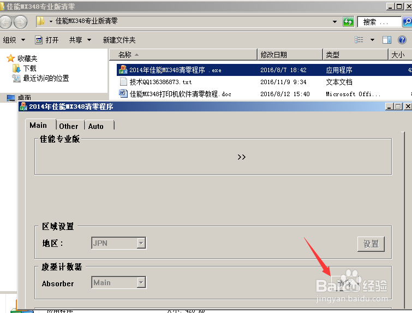Screen dimensions: 412x313
Task: Select 收藏夹 in the navigation pane
Action: [27, 58]
